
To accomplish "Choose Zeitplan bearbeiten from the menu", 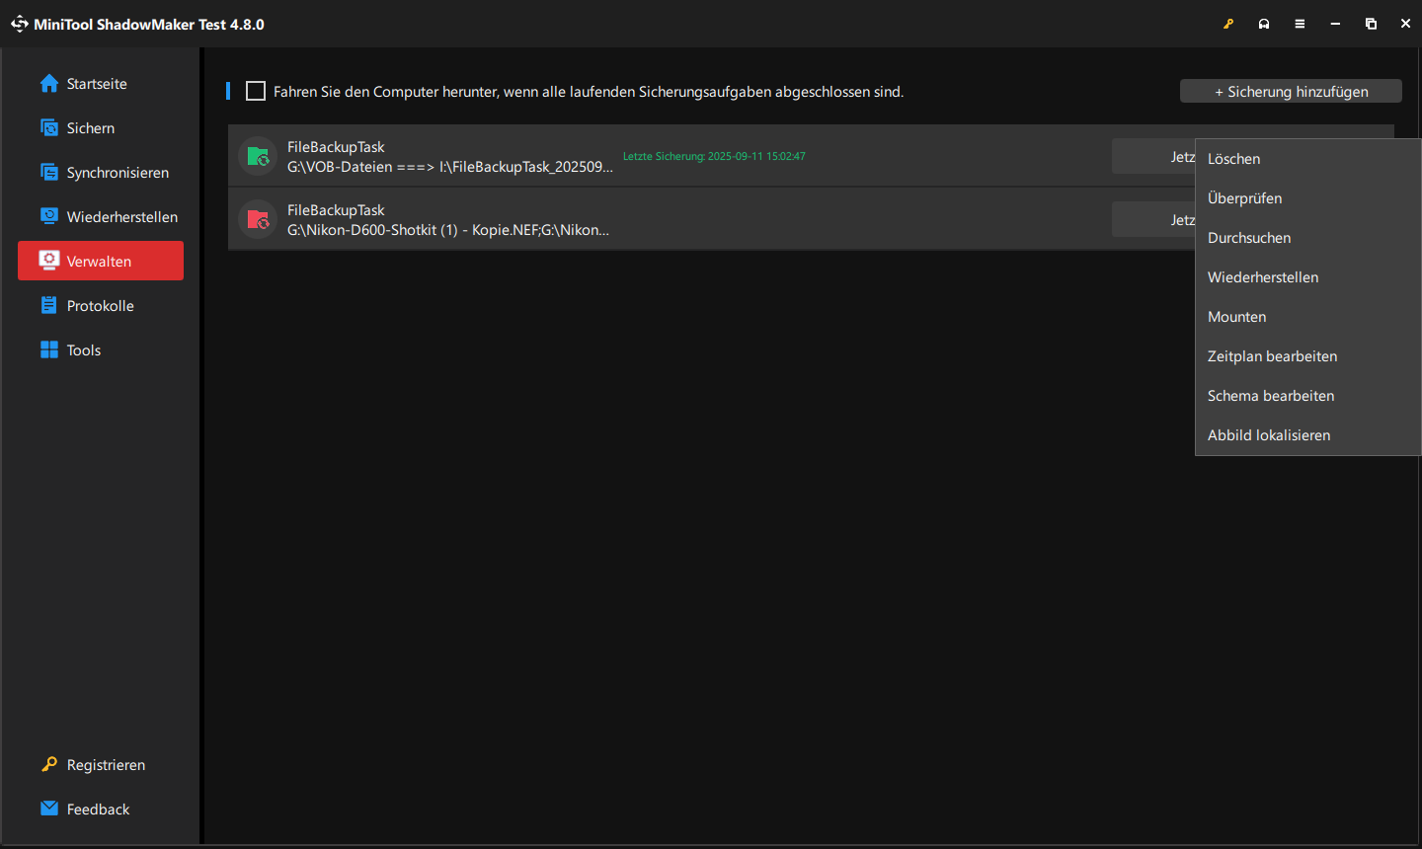I will point(1307,356).
